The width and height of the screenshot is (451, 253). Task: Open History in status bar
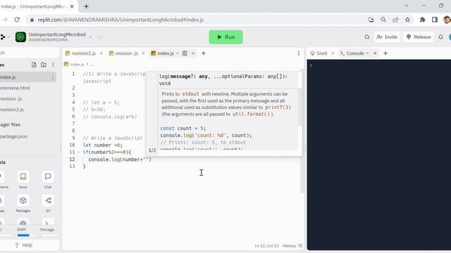292,246
